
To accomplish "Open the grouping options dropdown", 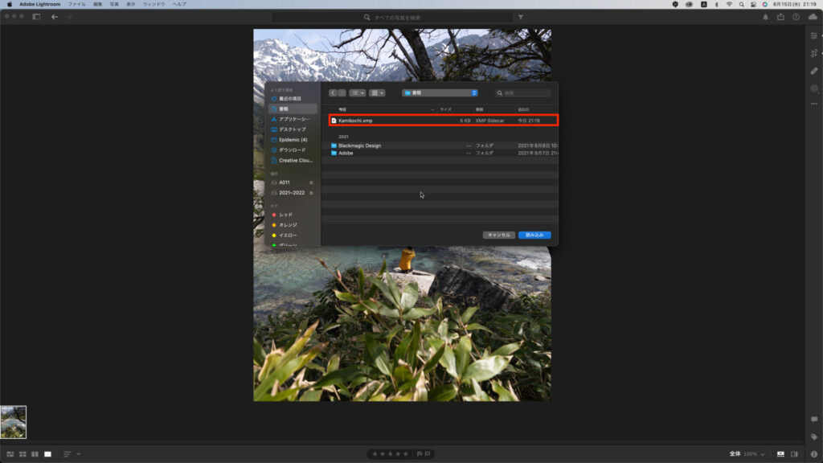I will [377, 93].
